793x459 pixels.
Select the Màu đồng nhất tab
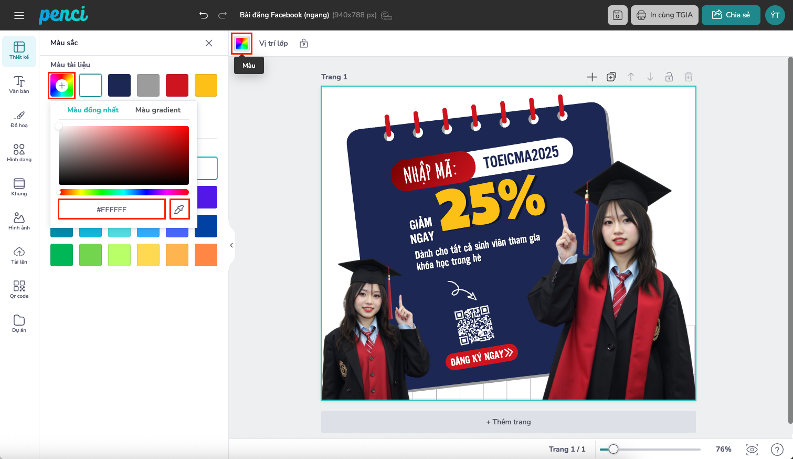coord(93,110)
